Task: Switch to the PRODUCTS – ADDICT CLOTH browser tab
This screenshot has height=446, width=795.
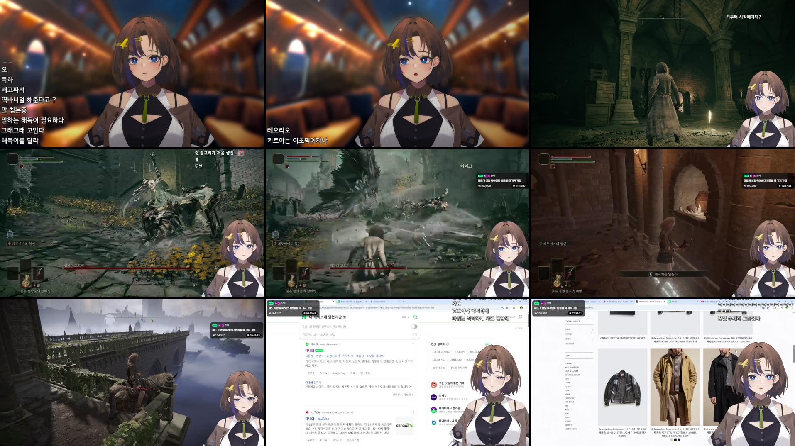Action: pos(649,302)
